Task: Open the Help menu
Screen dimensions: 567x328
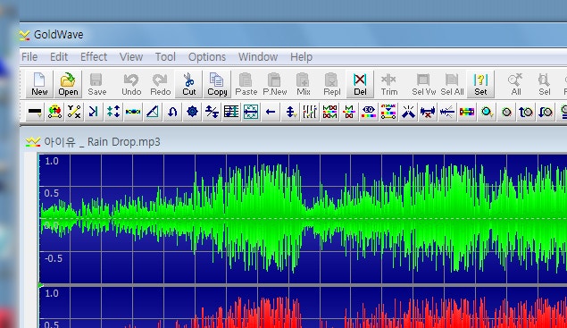Action: point(301,57)
